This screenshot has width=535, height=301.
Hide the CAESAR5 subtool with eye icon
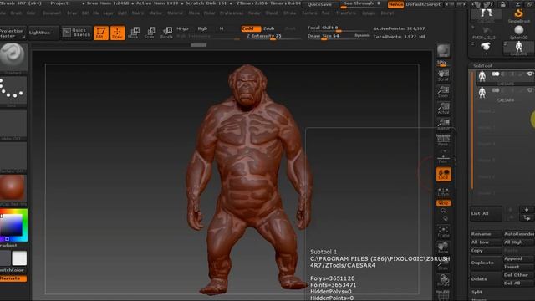point(529,74)
